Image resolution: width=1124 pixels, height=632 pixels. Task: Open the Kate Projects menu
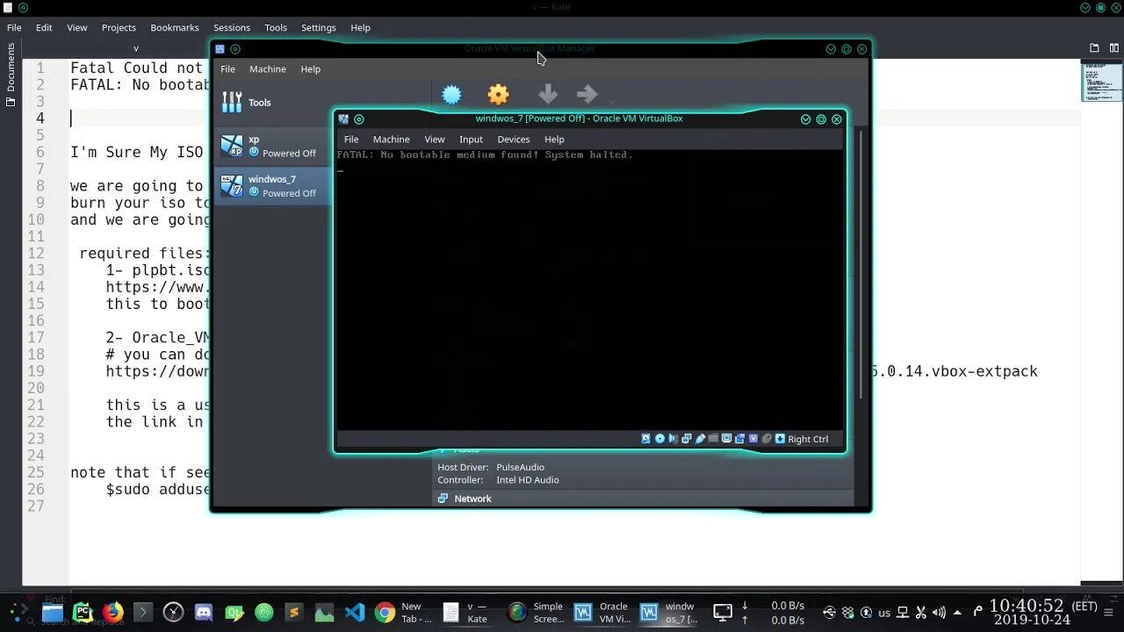click(x=119, y=27)
